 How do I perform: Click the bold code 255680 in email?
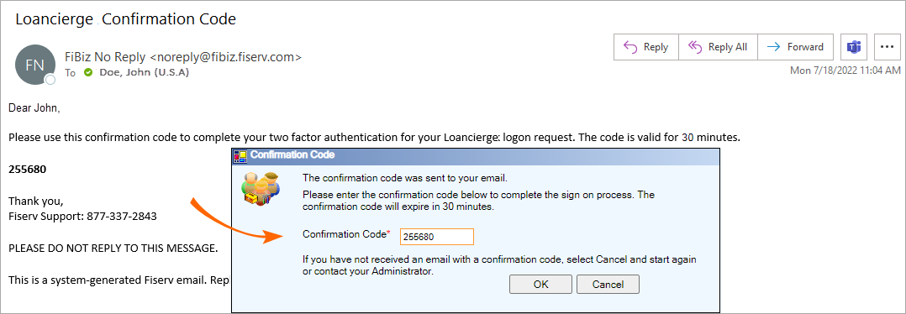28,170
